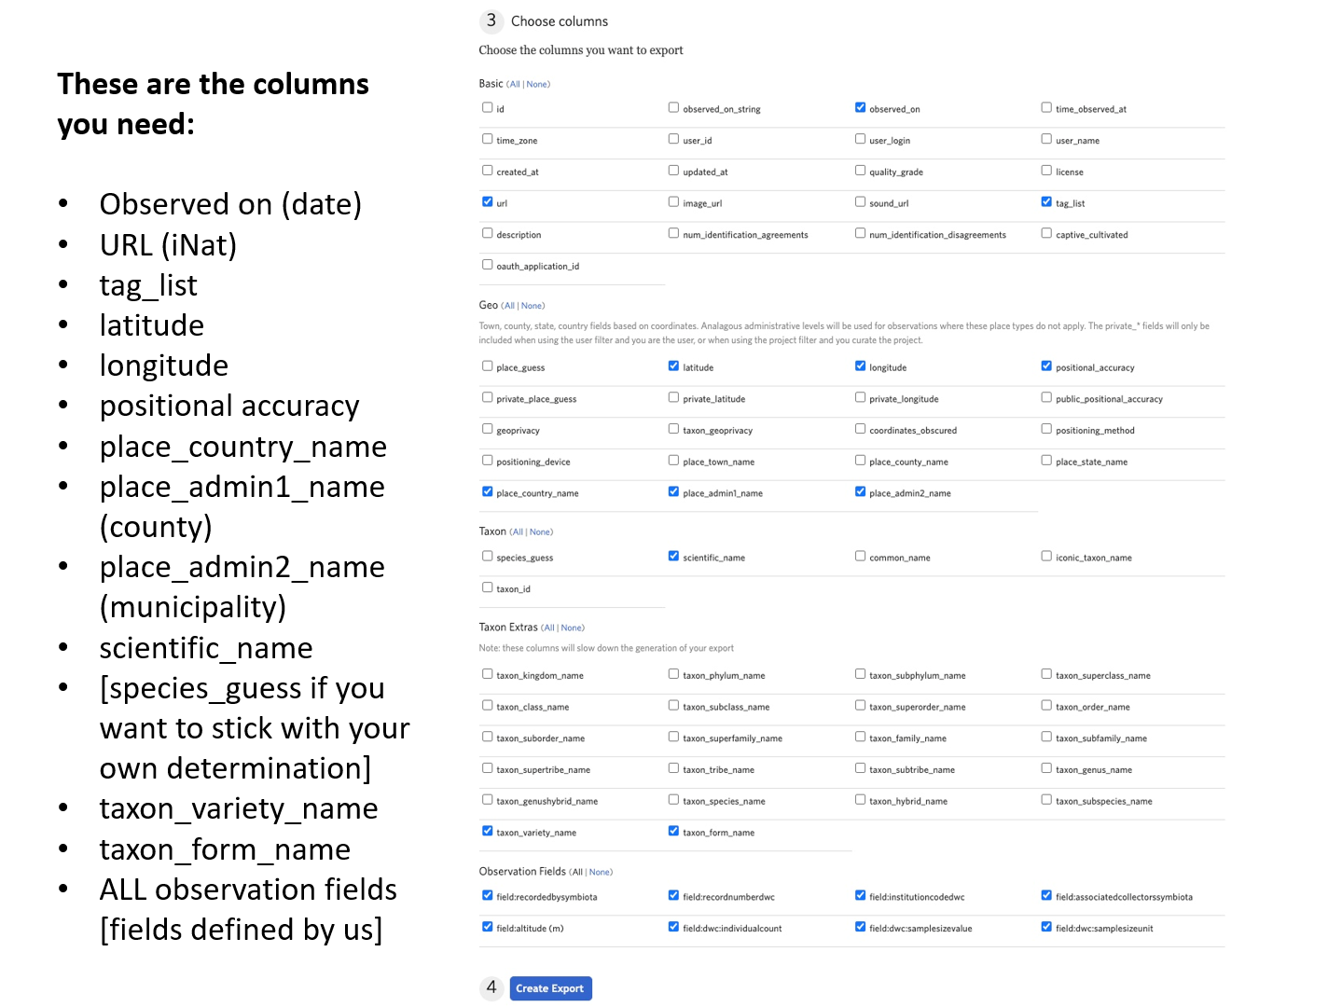Check the id checkbox
The image size is (1342, 1007).
click(x=487, y=106)
